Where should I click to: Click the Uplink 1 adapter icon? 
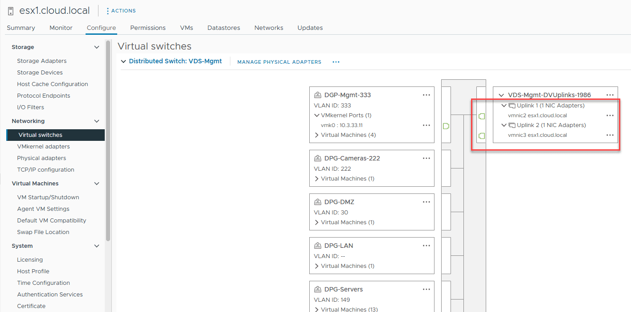[512, 106]
